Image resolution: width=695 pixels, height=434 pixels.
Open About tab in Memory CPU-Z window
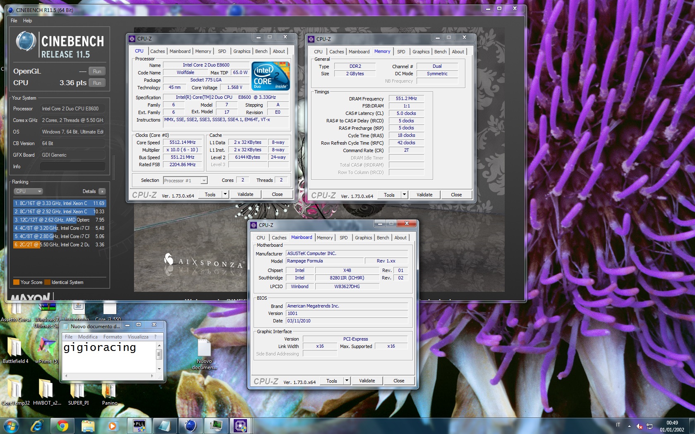[x=458, y=52]
